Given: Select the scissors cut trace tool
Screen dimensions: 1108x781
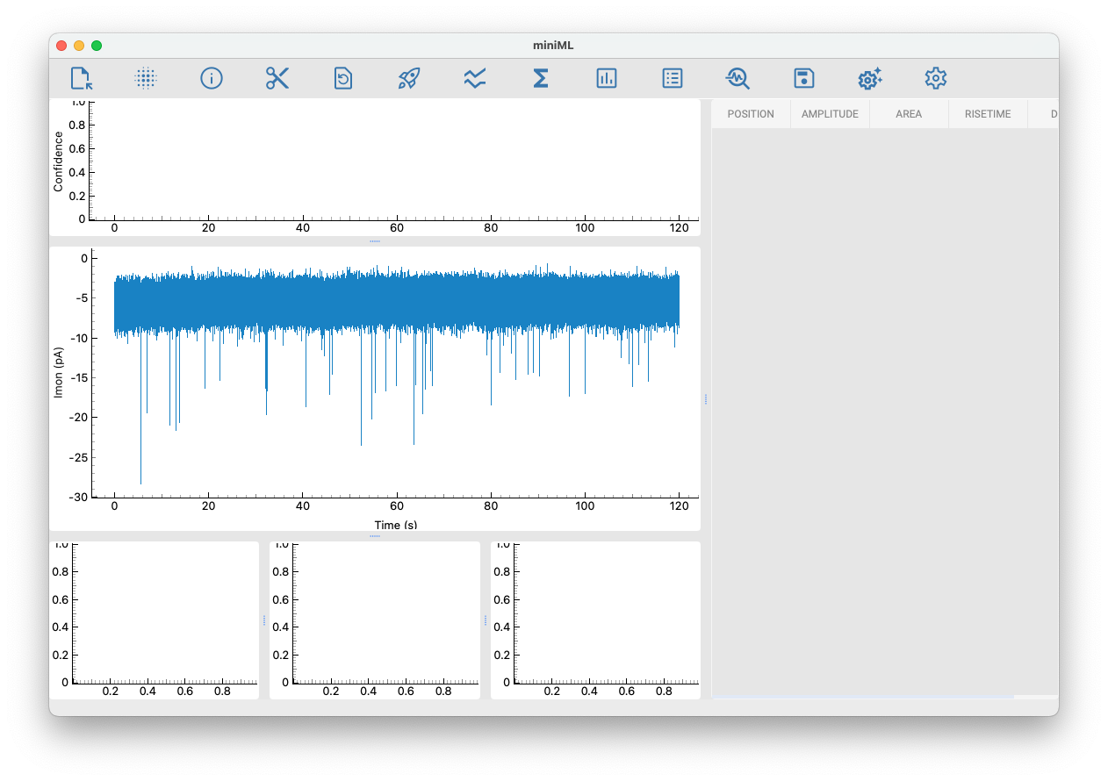Looking at the screenshot, I should pyautogui.click(x=277, y=78).
